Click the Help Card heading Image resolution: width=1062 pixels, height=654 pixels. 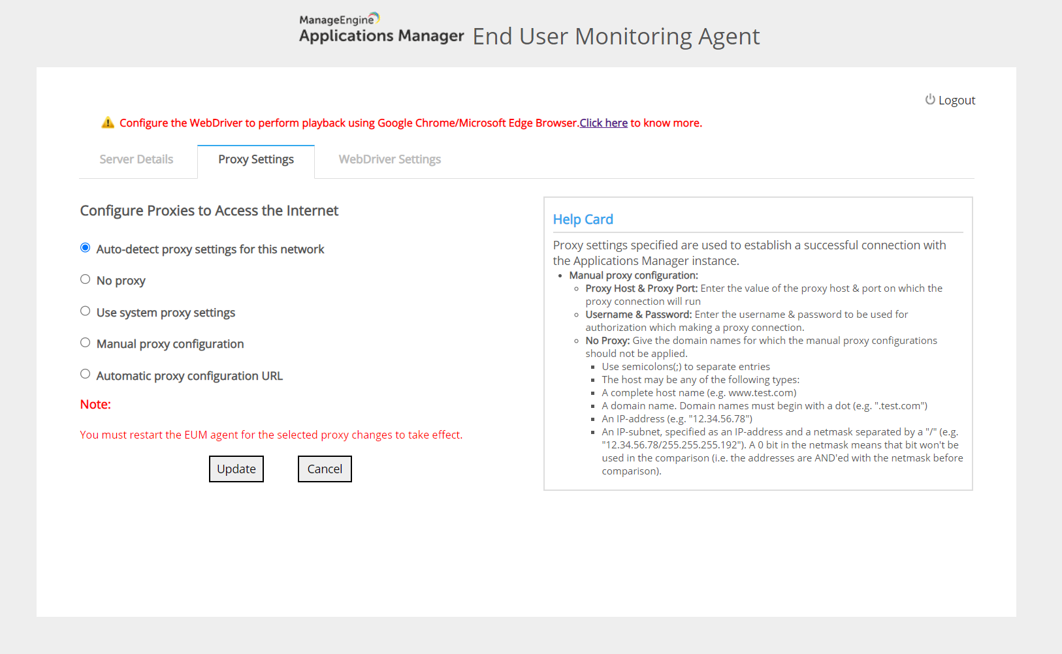click(583, 219)
